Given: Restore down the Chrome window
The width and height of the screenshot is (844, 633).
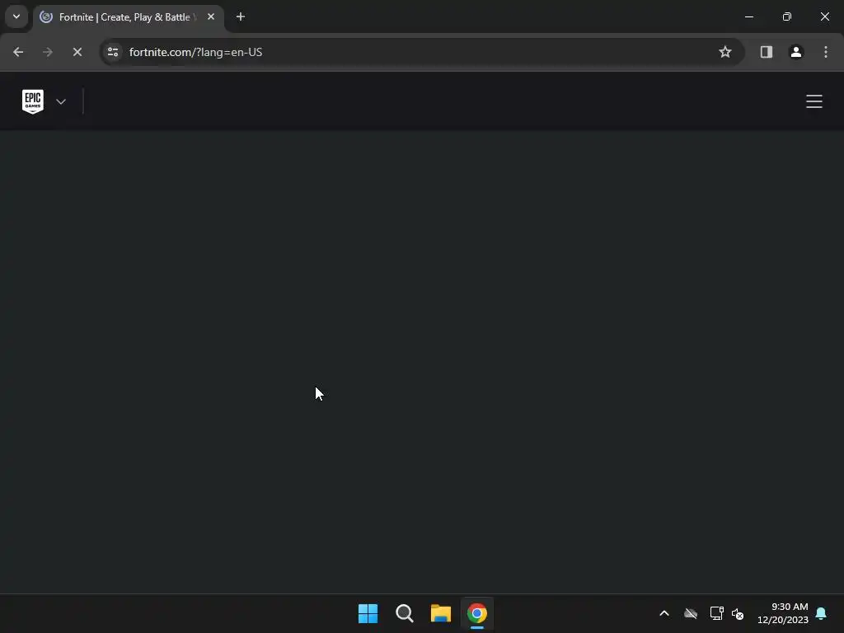Looking at the screenshot, I should pyautogui.click(x=787, y=16).
